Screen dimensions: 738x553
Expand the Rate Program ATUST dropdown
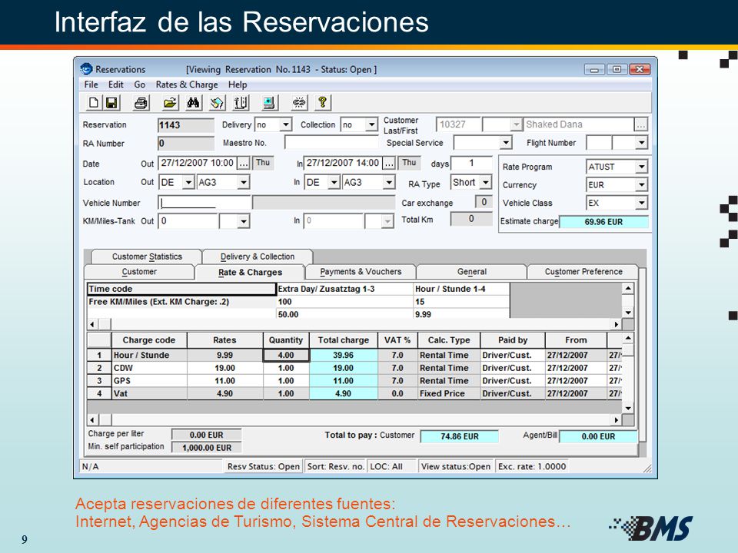[x=641, y=167]
